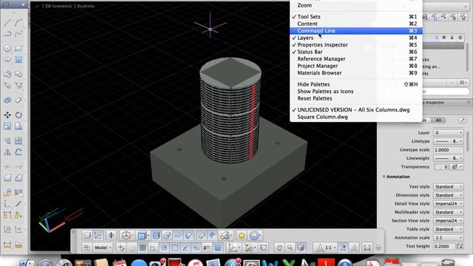The width and height of the screenshot is (473, 266).
Task: Open the Dimension style dropdown
Action: click(449, 195)
